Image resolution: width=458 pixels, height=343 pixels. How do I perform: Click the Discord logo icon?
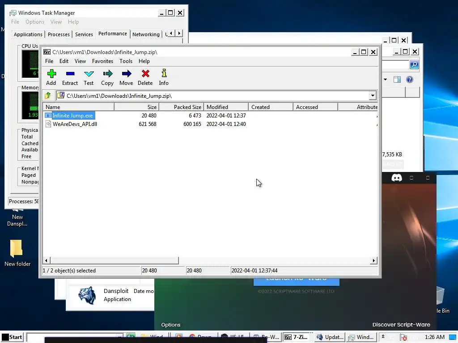pyautogui.click(x=396, y=178)
